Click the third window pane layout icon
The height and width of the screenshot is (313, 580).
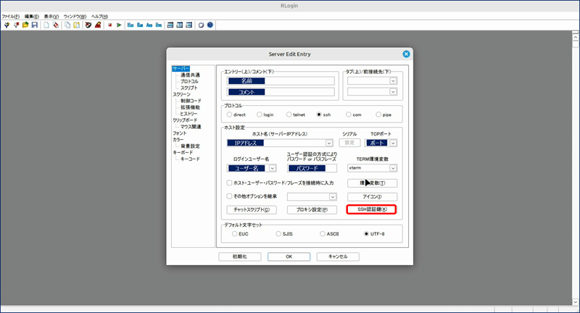click(188, 25)
